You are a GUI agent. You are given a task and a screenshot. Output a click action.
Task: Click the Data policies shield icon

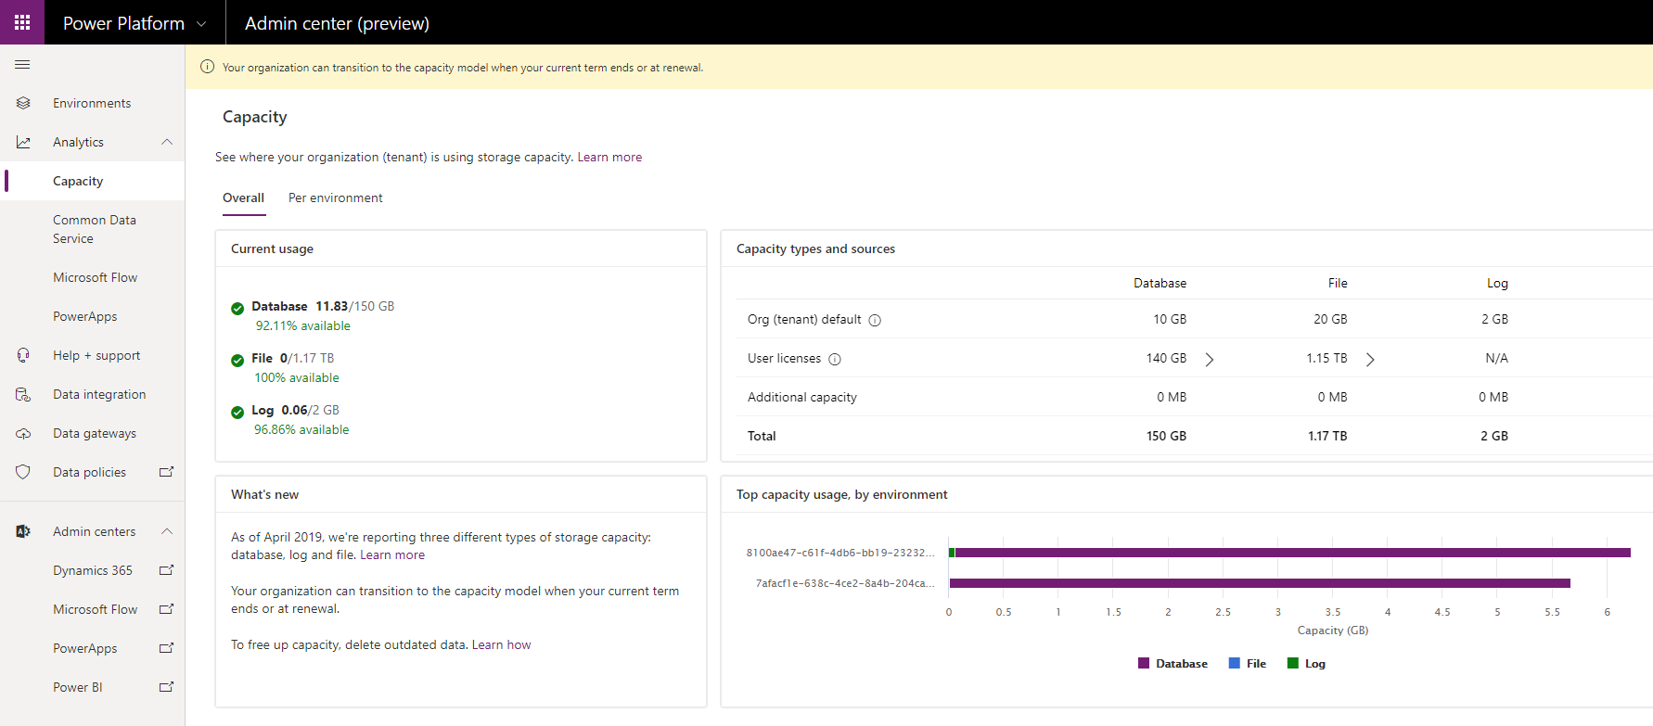click(23, 472)
